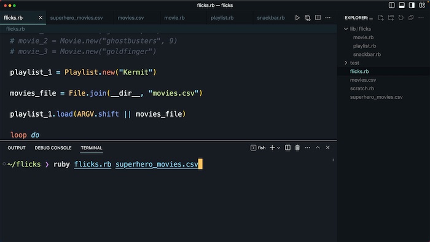The image size is (430, 242).
Task: Select flicks.rb in Explorer tree
Action: (x=359, y=71)
